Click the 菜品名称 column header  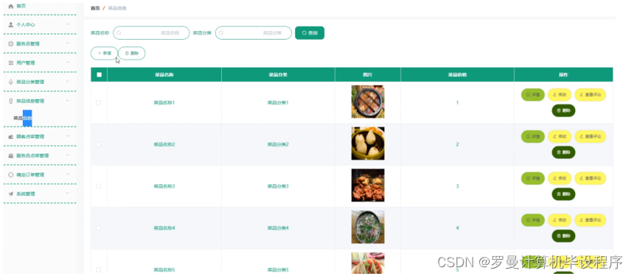pos(164,74)
